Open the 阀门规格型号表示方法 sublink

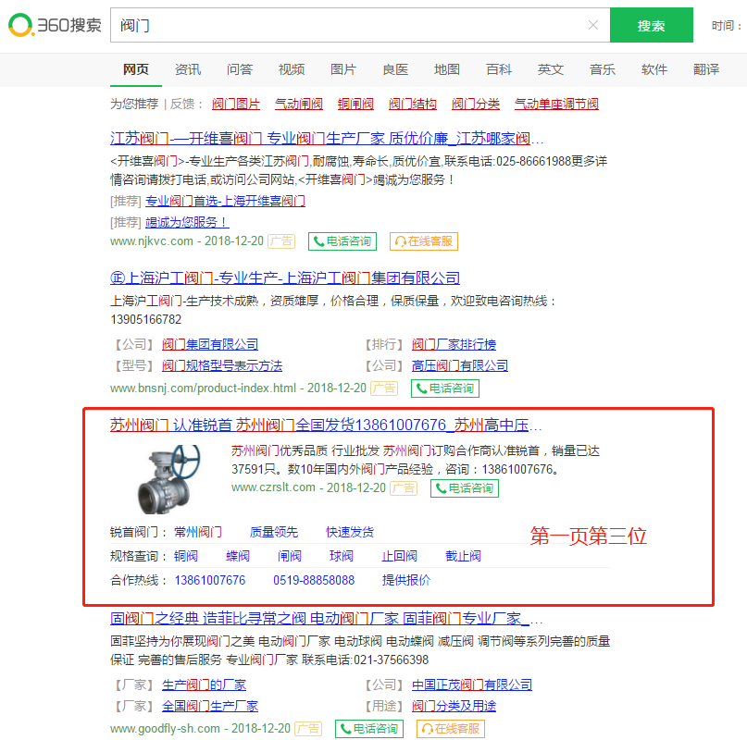222,365
